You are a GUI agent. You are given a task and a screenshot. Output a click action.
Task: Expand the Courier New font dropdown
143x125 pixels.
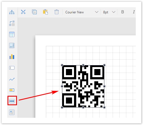click(97, 12)
